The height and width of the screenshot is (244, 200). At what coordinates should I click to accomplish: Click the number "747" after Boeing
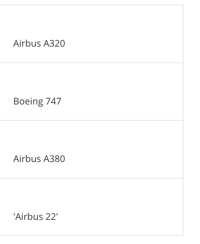pyautogui.click(x=53, y=101)
